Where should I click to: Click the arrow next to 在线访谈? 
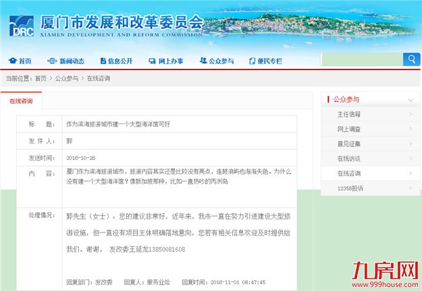411,159
